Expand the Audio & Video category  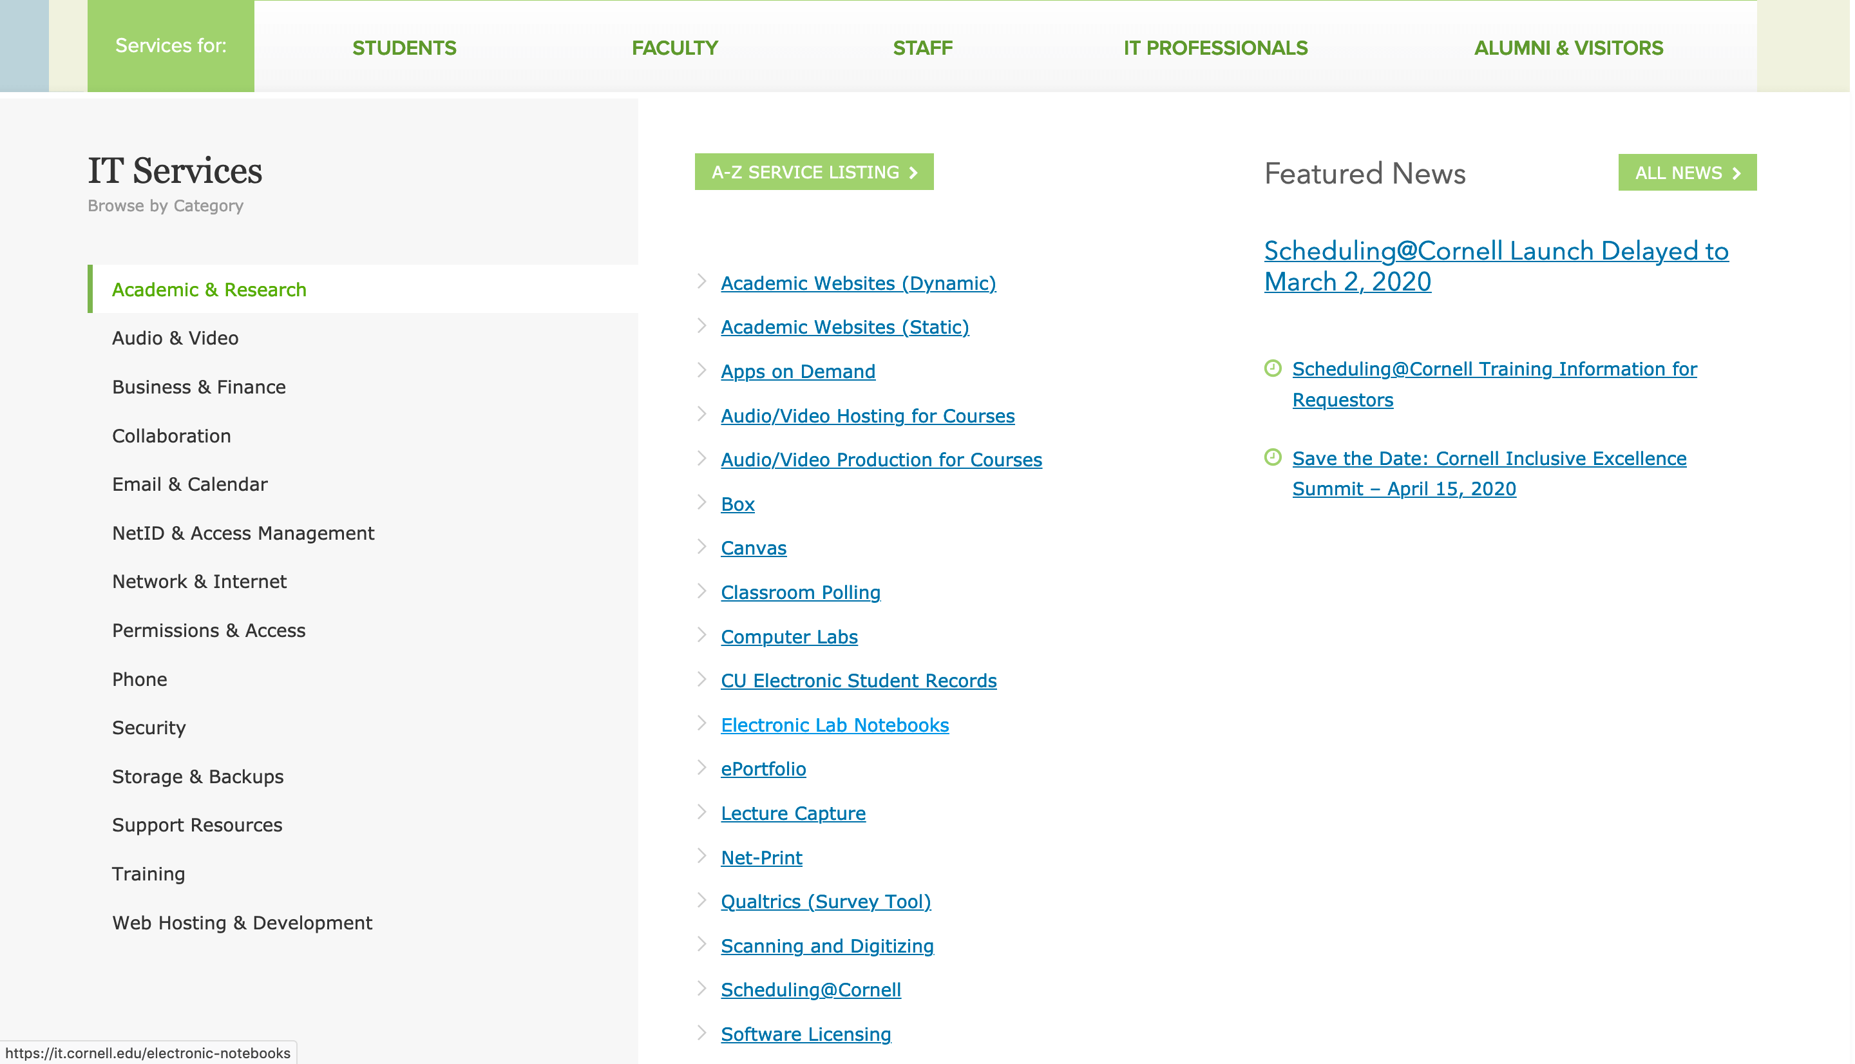pos(175,337)
